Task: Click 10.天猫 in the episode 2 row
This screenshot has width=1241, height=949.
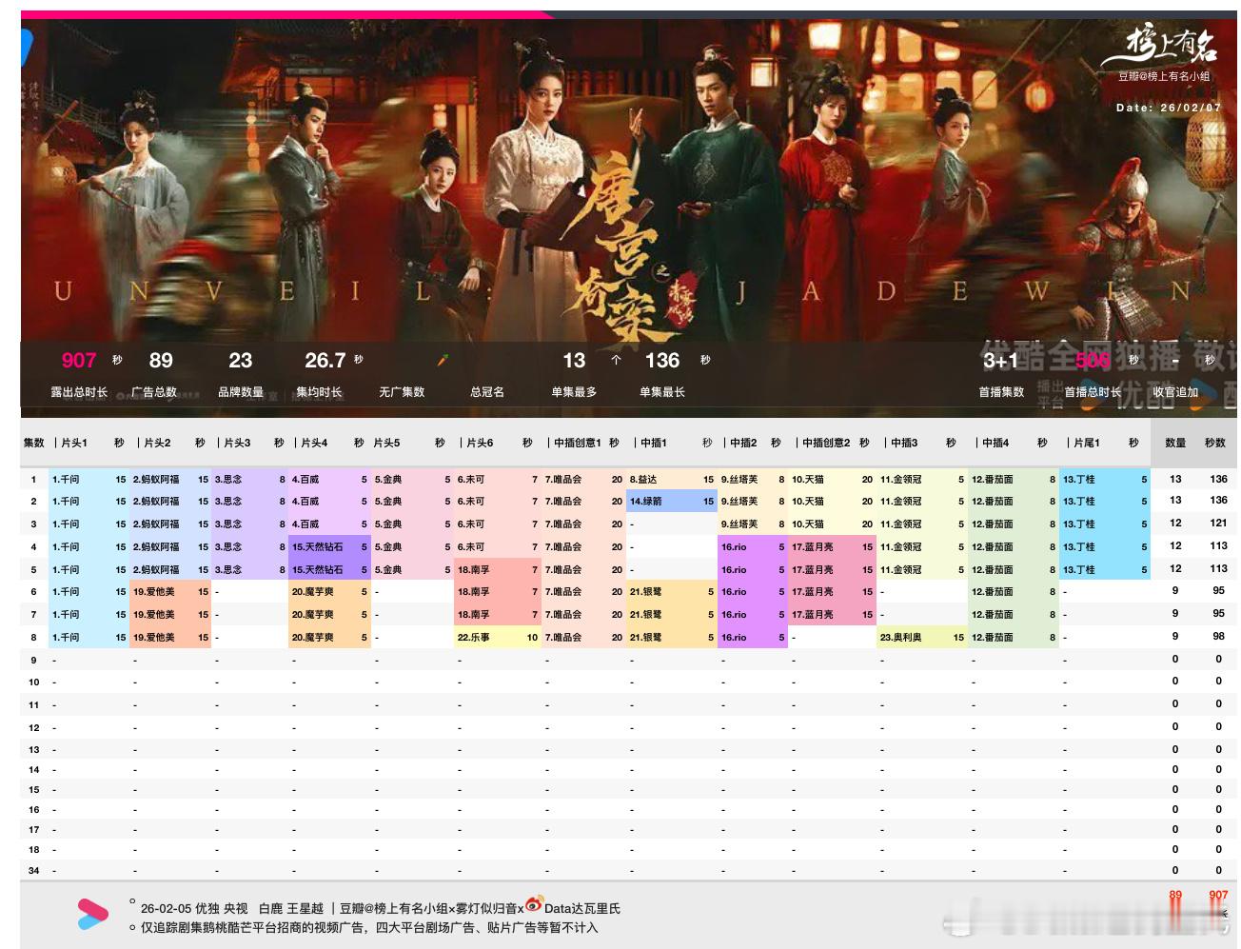Action: (x=808, y=501)
